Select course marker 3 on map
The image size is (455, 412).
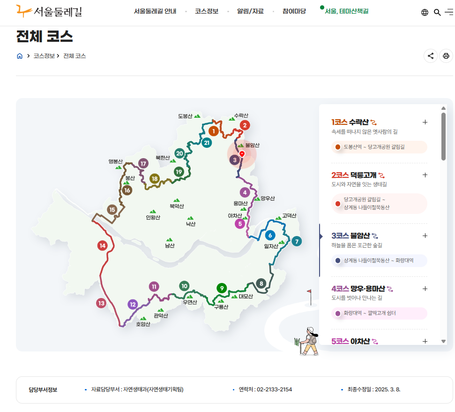click(235, 160)
